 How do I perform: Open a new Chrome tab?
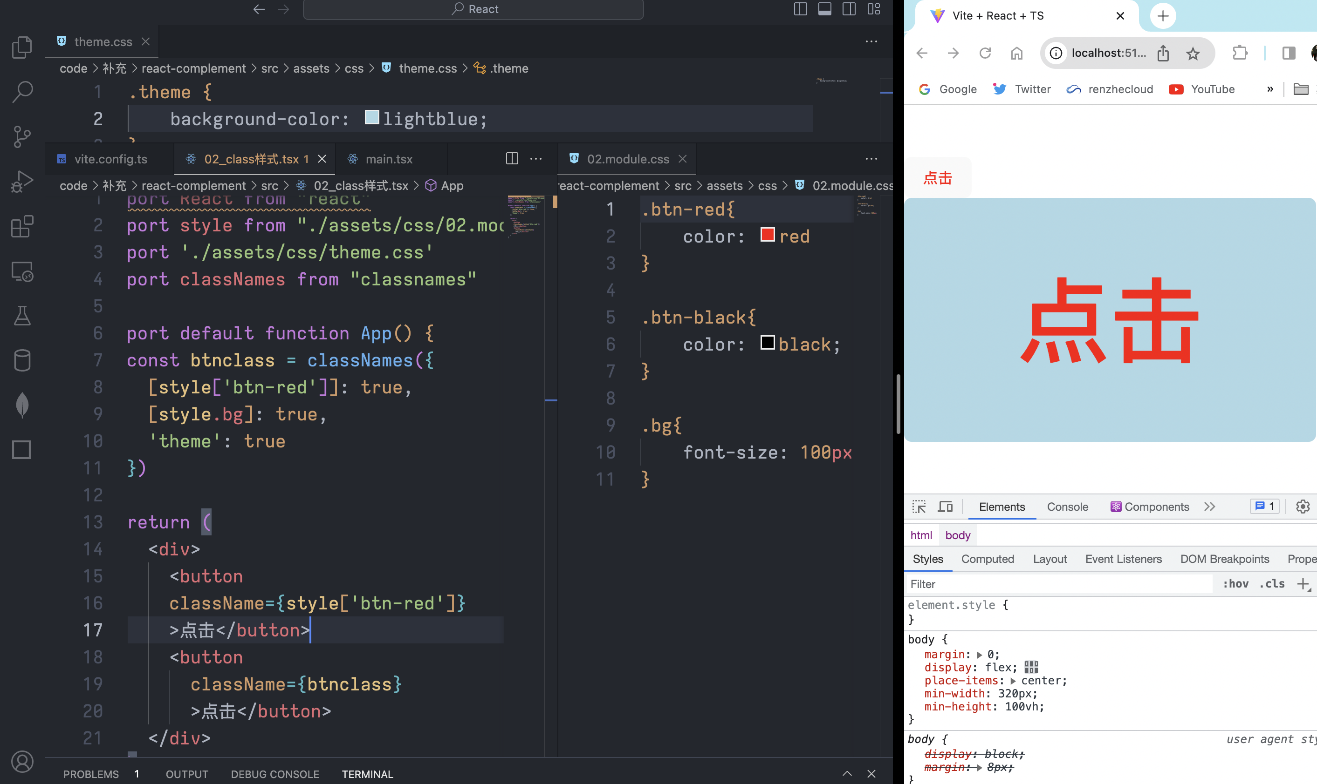point(1163,16)
